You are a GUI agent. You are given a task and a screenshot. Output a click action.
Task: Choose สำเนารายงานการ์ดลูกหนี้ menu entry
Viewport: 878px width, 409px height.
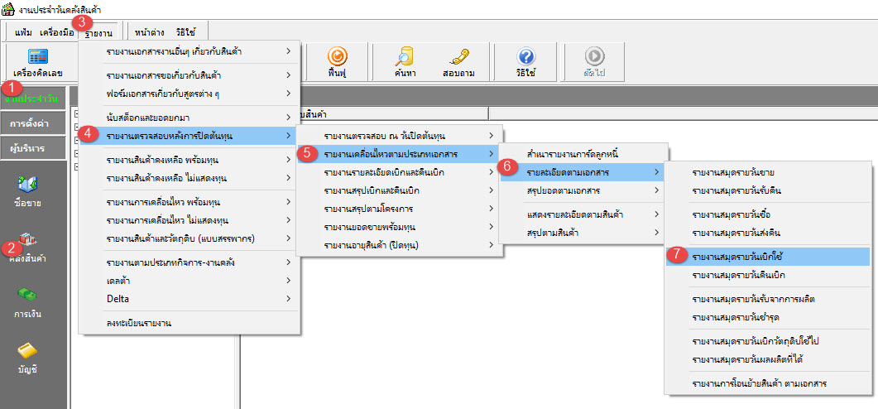[583, 154]
